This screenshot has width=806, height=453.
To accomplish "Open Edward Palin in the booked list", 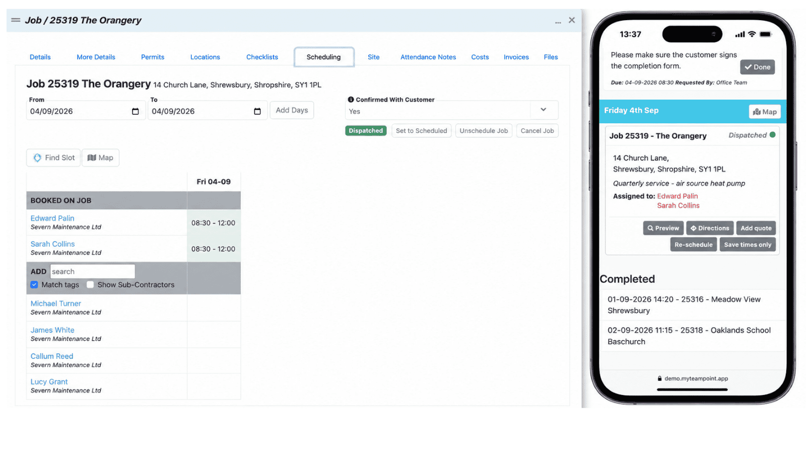I will 52,218.
